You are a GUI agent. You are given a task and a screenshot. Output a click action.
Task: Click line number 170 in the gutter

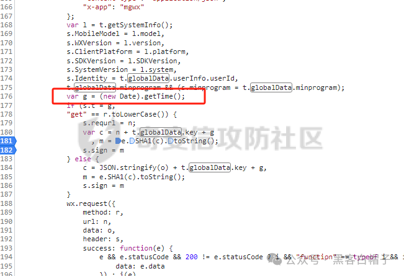tap(6, 43)
